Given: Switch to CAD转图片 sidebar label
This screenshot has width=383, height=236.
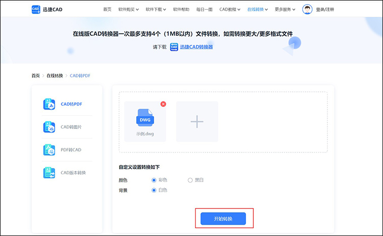Looking at the screenshot, I should coord(71,127).
